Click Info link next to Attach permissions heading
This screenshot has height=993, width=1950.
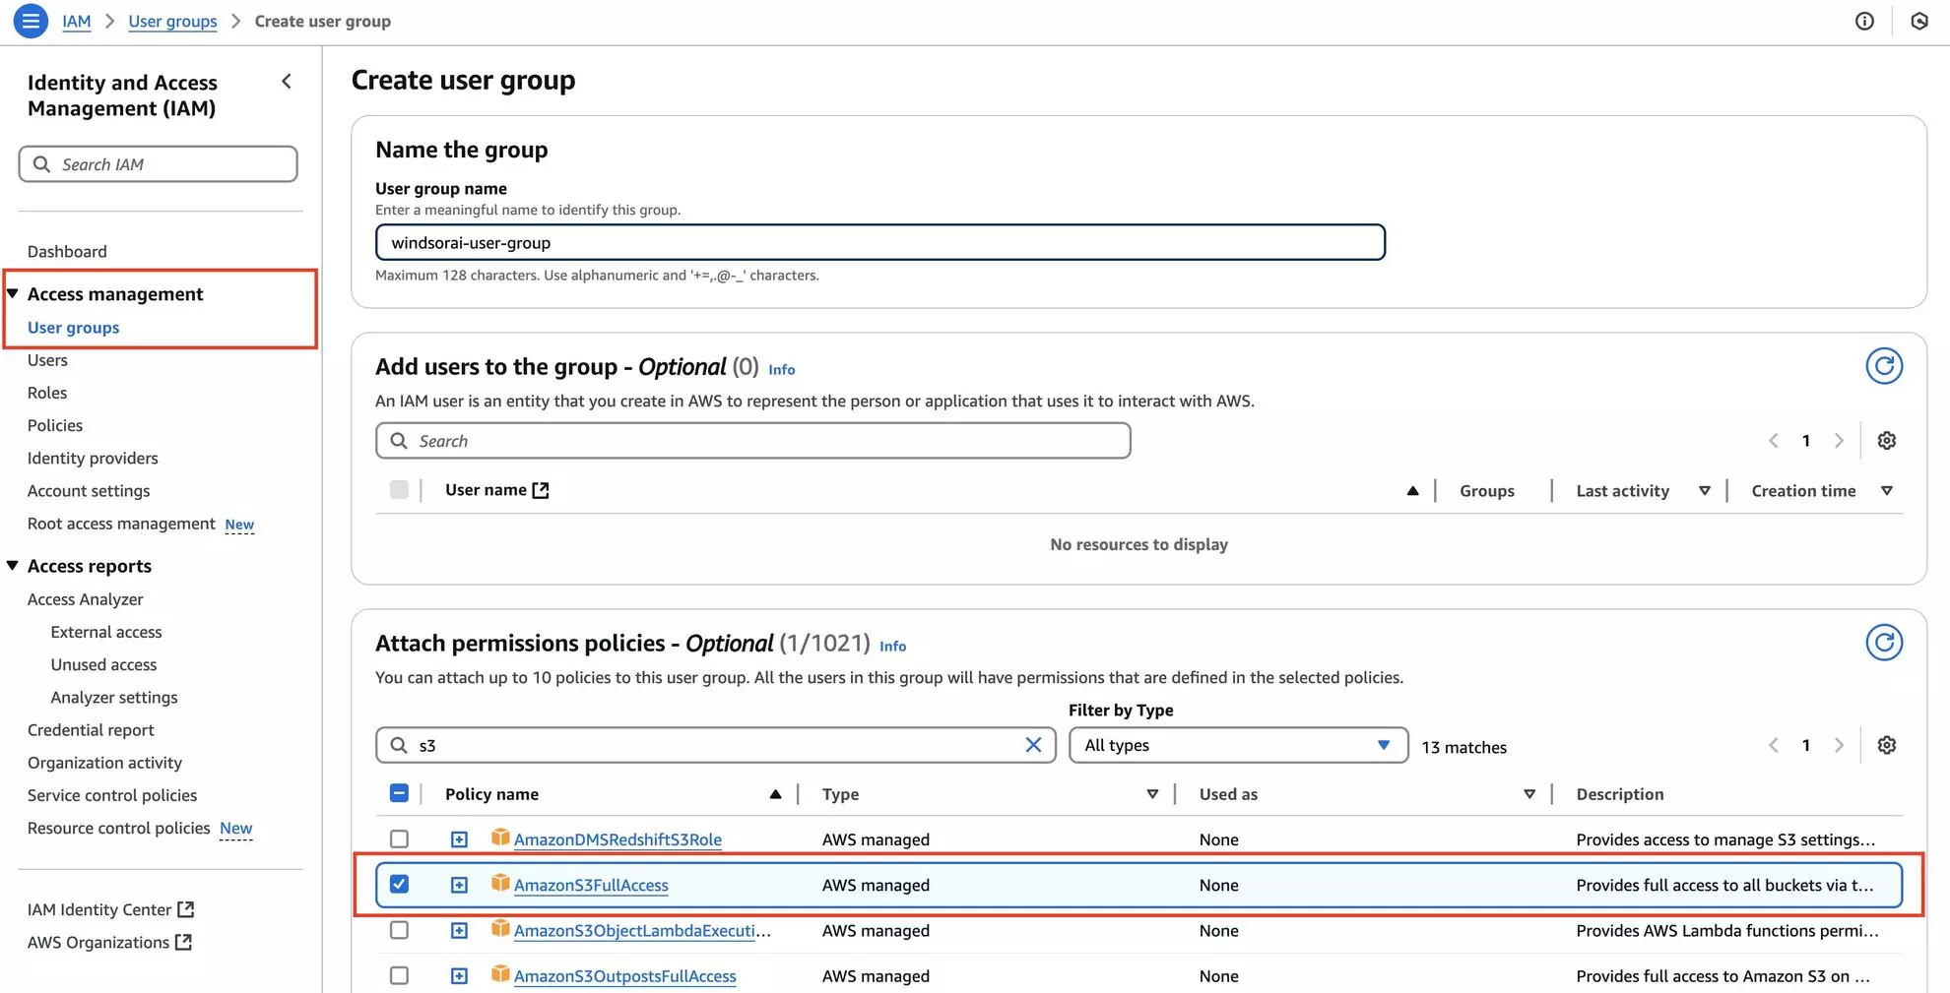click(892, 646)
